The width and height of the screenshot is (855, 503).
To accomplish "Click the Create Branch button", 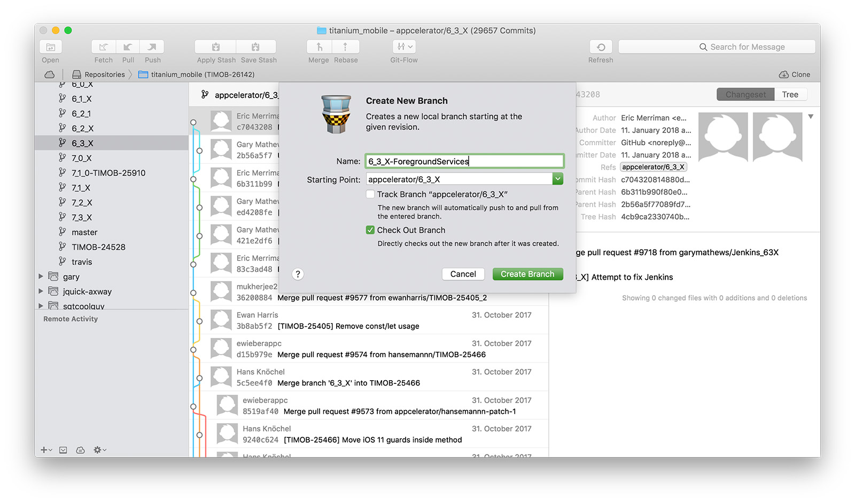I will point(527,274).
